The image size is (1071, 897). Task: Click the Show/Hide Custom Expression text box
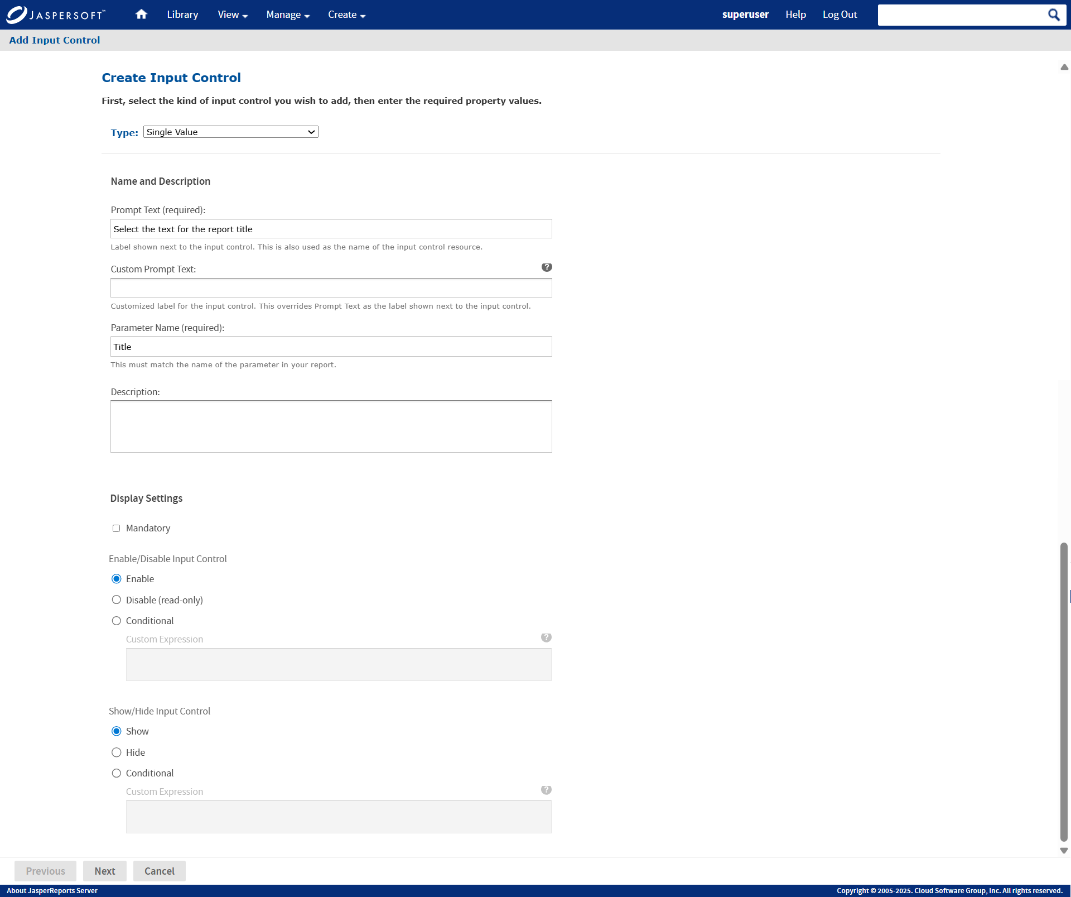point(339,817)
